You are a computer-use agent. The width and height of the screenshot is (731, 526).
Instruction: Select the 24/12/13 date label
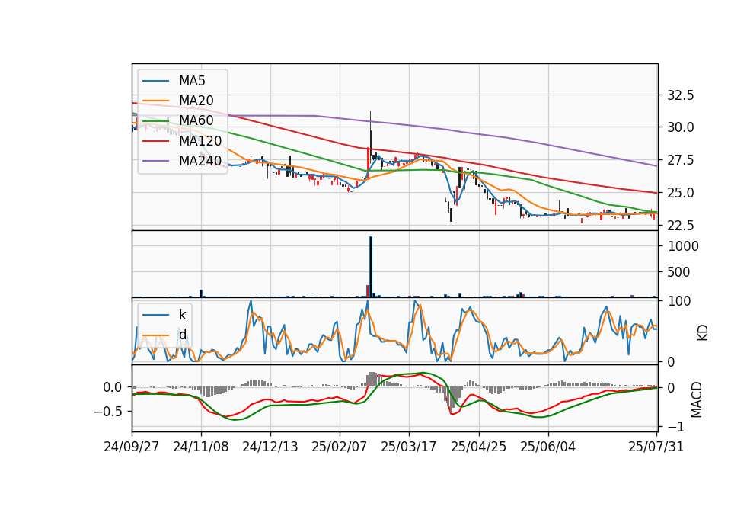click(x=270, y=447)
